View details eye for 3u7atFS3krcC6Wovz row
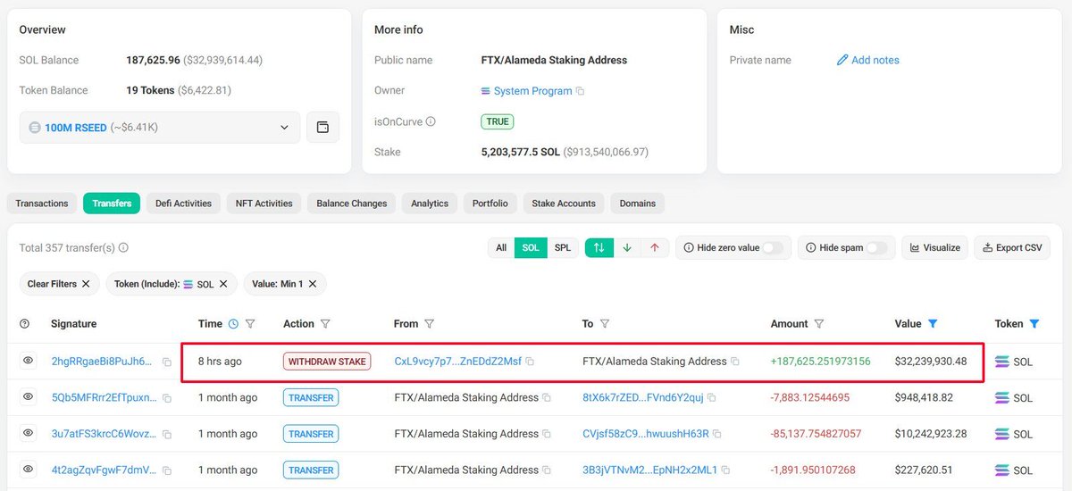Image resolution: width=1072 pixels, height=491 pixels. tap(28, 433)
